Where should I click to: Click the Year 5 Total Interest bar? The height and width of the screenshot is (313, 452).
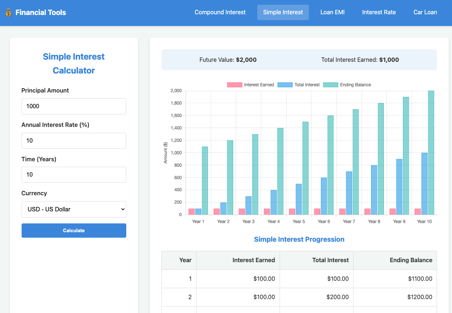click(299, 199)
